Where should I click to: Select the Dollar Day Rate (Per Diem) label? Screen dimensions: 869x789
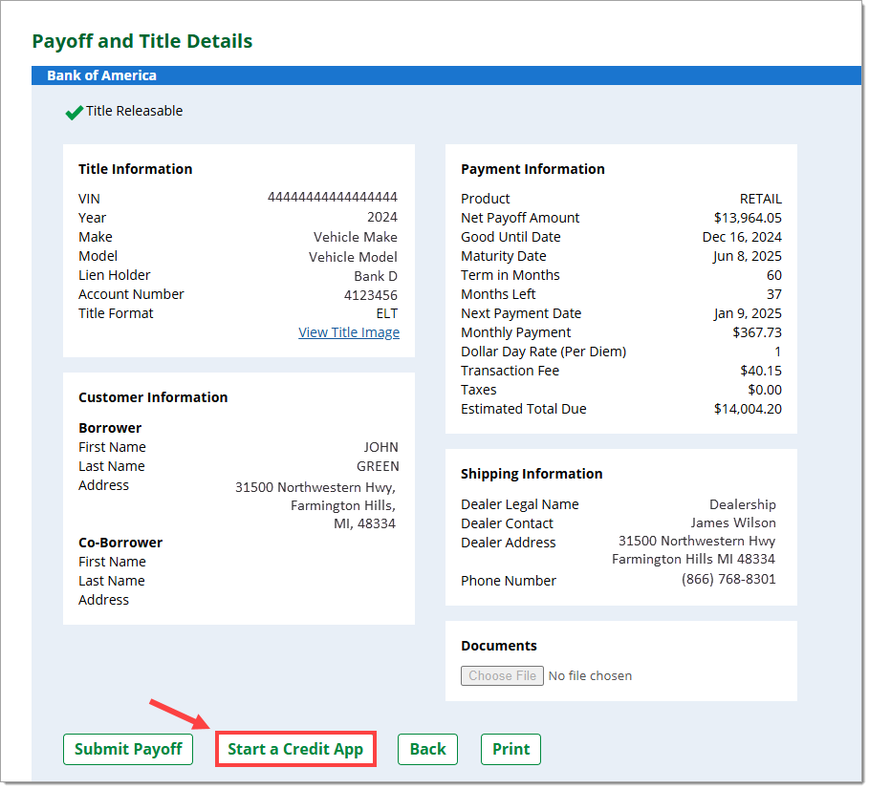(x=543, y=352)
